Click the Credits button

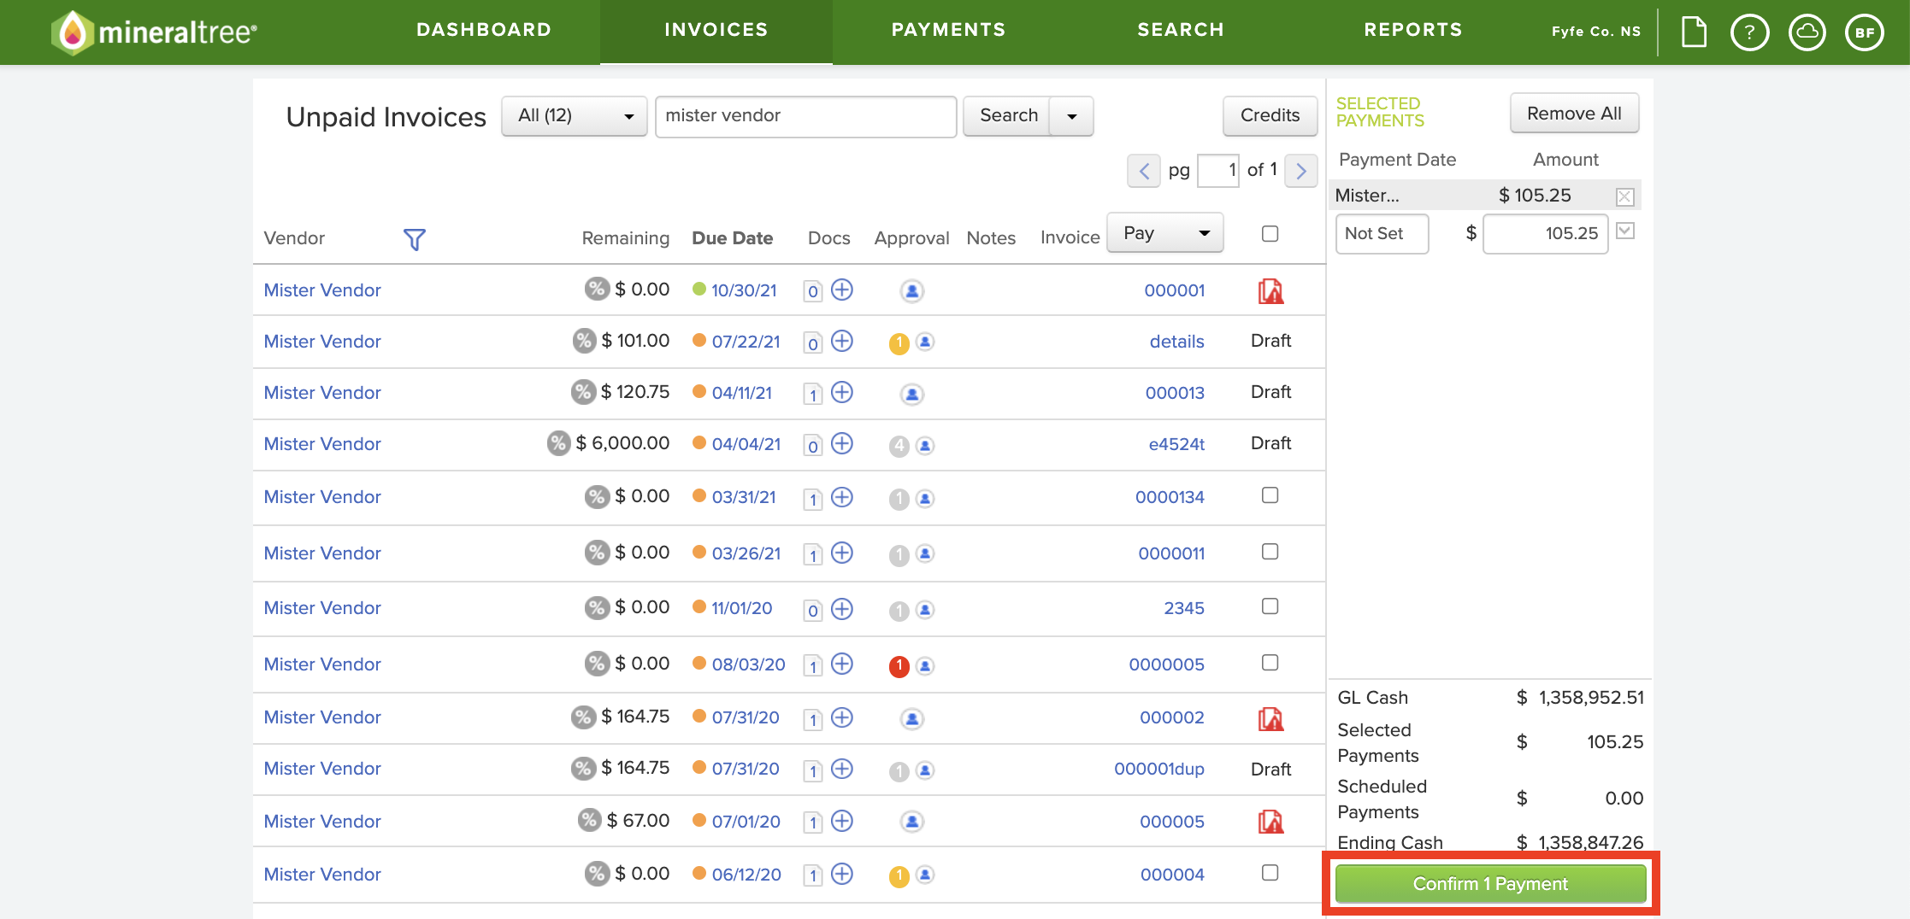tap(1270, 116)
